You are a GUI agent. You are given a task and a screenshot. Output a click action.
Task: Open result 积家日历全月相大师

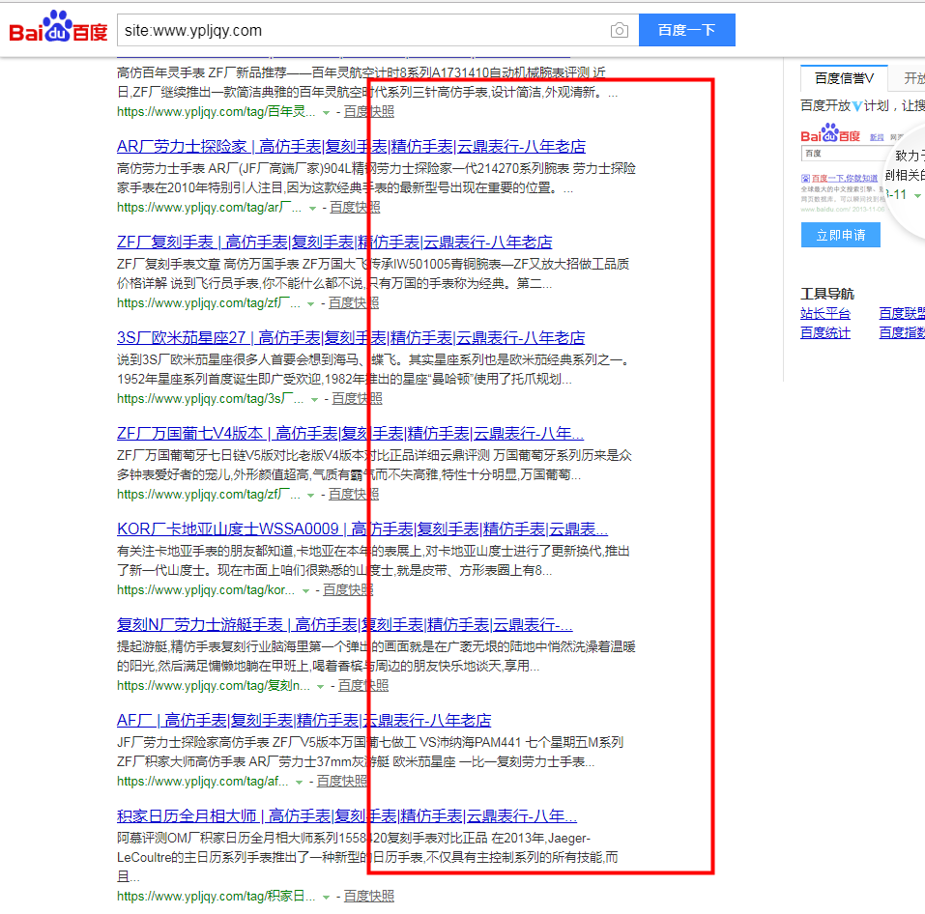(347, 816)
